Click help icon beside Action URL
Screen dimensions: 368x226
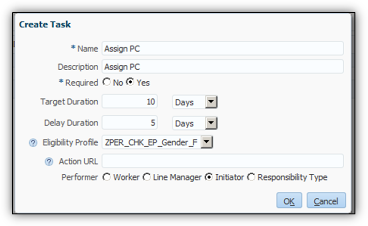49,161
